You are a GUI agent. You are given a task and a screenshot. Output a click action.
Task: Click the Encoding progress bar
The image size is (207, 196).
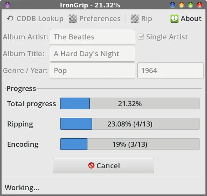click(x=130, y=144)
